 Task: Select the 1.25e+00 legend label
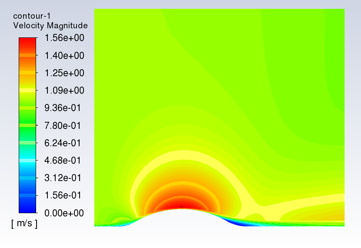[x=64, y=73]
